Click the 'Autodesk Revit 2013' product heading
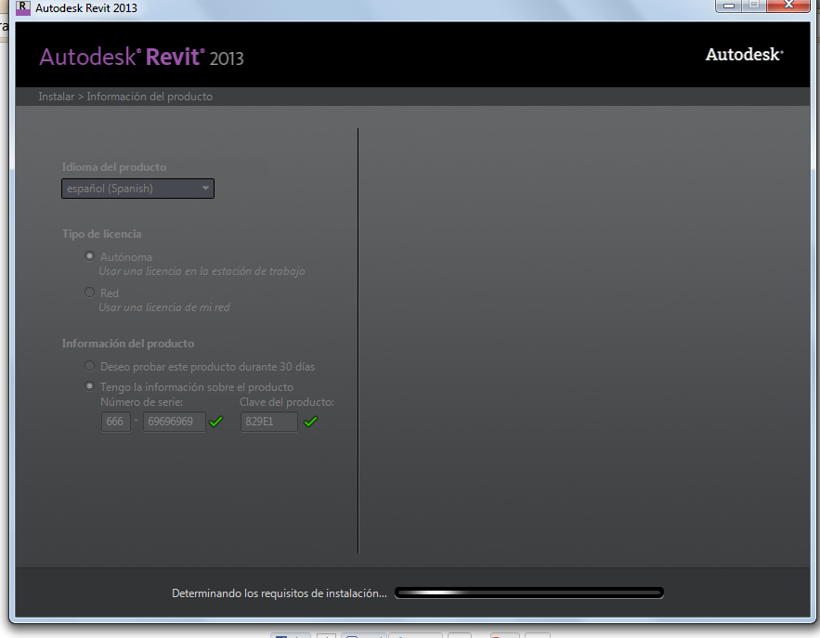820x638 pixels. pyautogui.click(x=141, y=57)
